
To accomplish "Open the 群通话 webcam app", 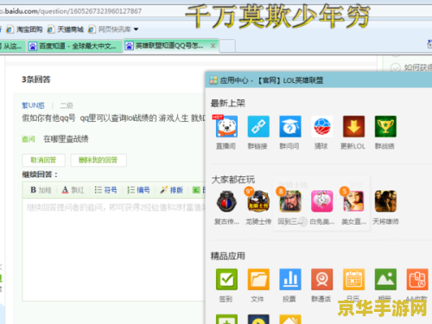I will click(322, 279).
